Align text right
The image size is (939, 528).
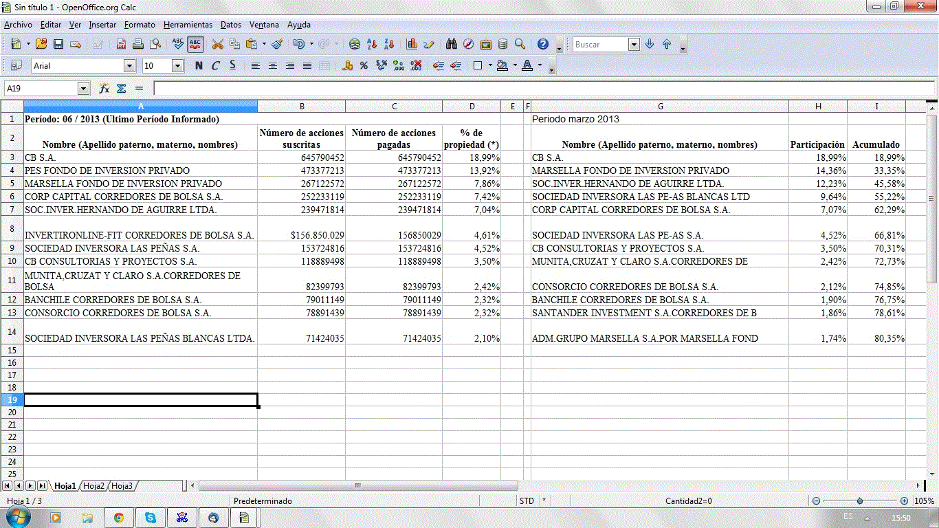[x=290, y=66]
